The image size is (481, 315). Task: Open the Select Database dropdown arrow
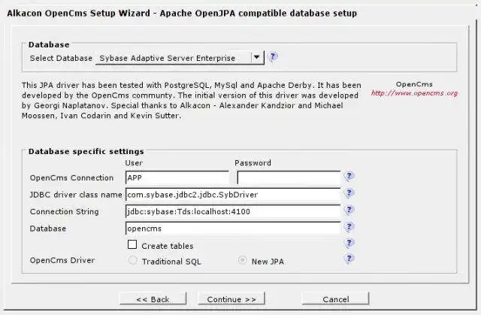[257, 57]
